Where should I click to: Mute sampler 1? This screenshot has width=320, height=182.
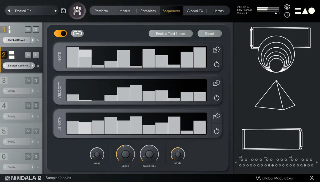point(28,30)
